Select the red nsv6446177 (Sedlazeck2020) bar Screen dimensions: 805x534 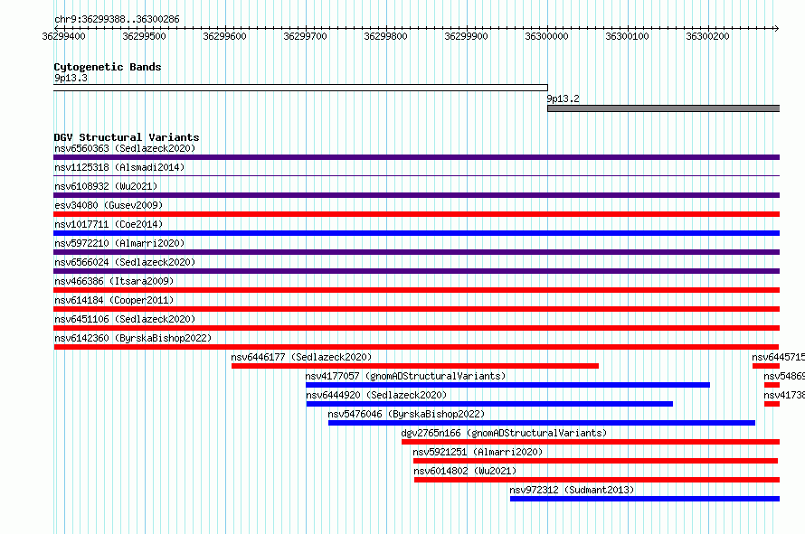[x=415, y=366]
